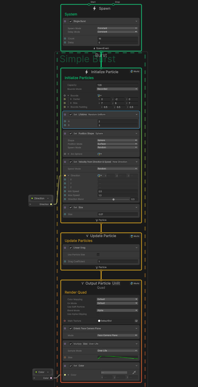
Task: Click the Direction Blend input port
Action: (x=65, y=199)
